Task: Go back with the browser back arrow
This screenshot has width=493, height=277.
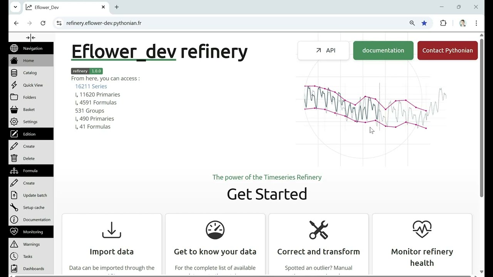Action: coord(16,23)
